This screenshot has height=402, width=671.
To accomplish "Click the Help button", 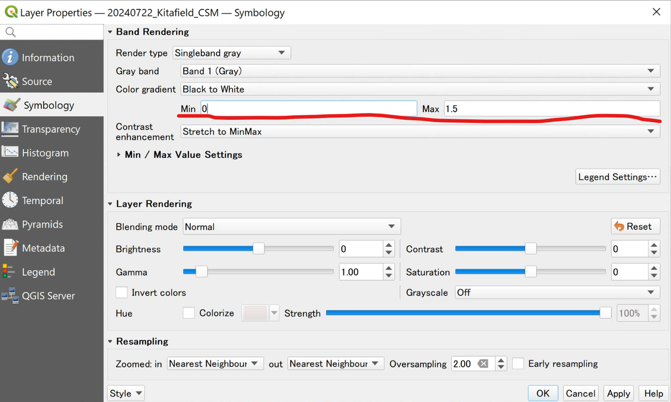I will [654, 394].
